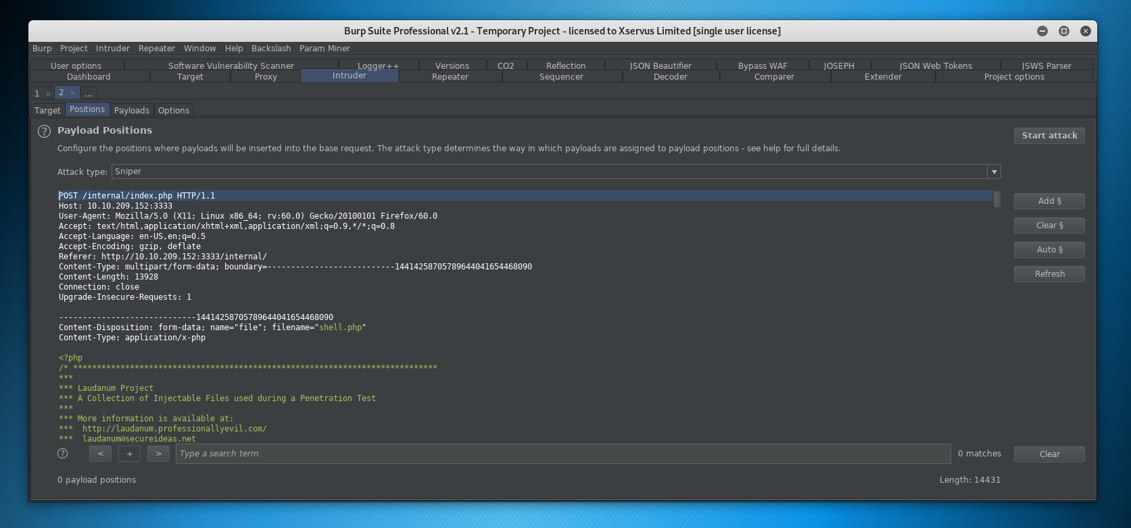Screen dimensions: 1131x528
Task: Open the Repeater menu in menu bar
Action: point(157,49)
